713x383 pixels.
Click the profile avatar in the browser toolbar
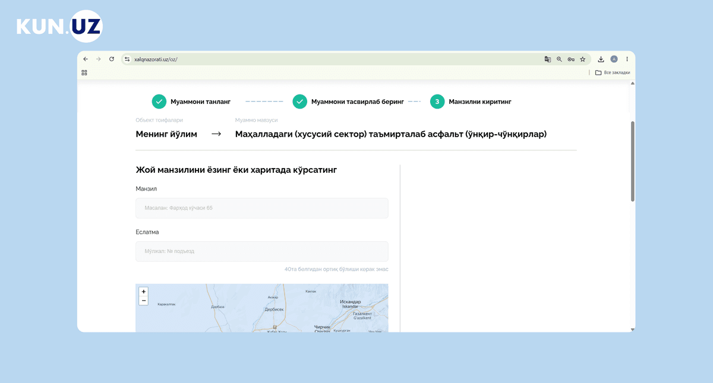pos(614,59)
